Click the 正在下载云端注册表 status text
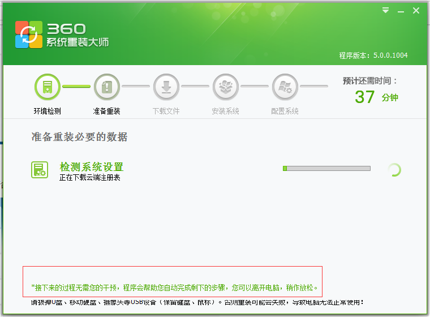 point(89,178)
